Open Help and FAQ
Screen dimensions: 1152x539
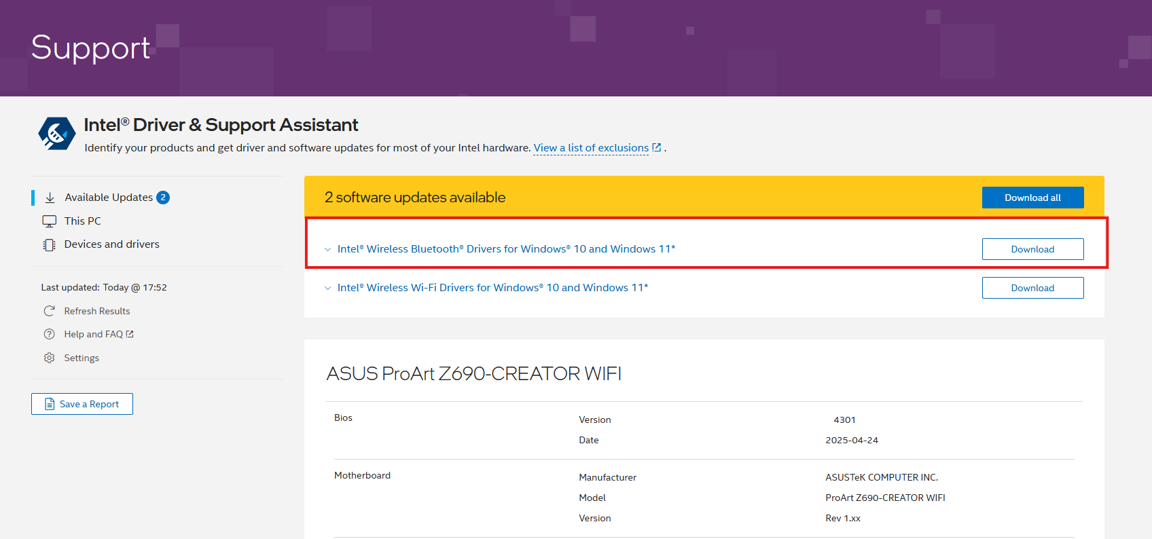94,334
